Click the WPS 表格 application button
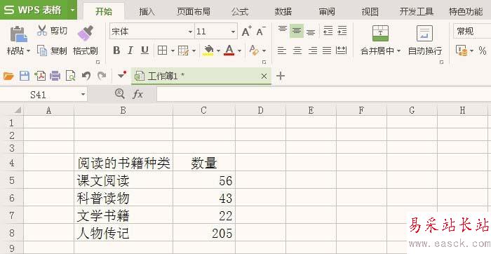491x254 pixels. (34, 10)
